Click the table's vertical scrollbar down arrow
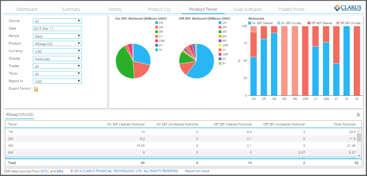The image size is (367, 176). 359,156
